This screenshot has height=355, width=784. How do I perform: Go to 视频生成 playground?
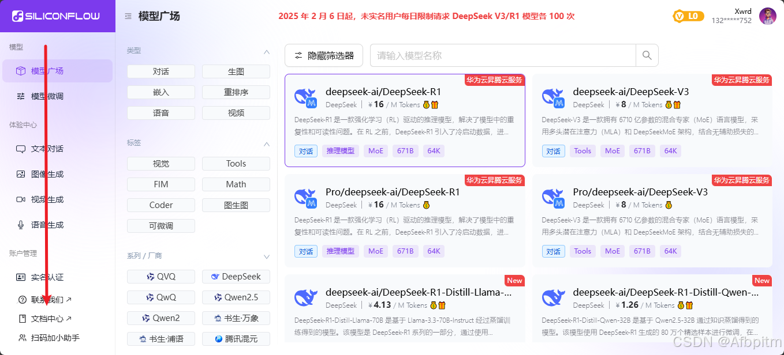pos(57,199)
